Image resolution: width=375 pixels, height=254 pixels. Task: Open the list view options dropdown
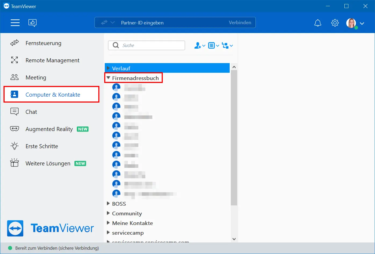coord(214,46)
